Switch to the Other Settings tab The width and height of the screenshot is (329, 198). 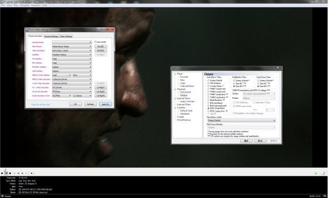click(66, 37)
